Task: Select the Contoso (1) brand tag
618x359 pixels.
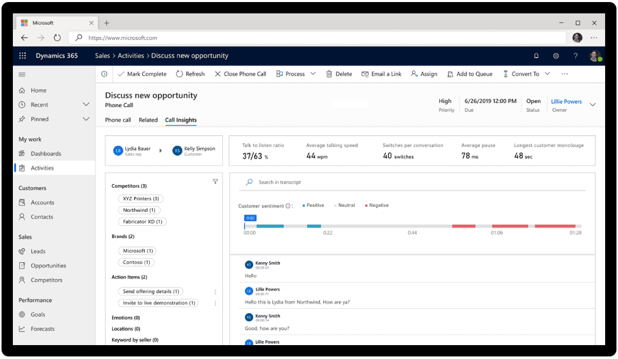Action: pos(136,262)
